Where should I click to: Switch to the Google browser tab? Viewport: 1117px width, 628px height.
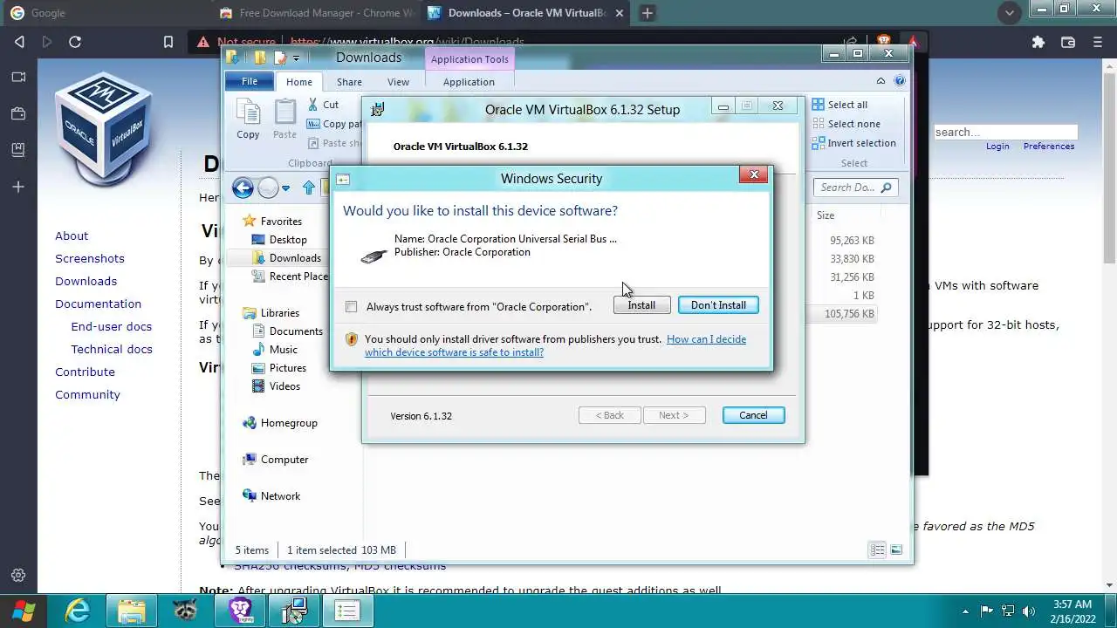(105, 13)
